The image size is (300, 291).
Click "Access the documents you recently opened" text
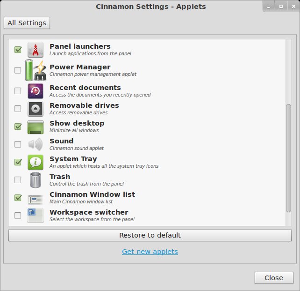100,95
